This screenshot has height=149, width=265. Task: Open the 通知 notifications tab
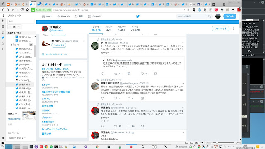79,17
